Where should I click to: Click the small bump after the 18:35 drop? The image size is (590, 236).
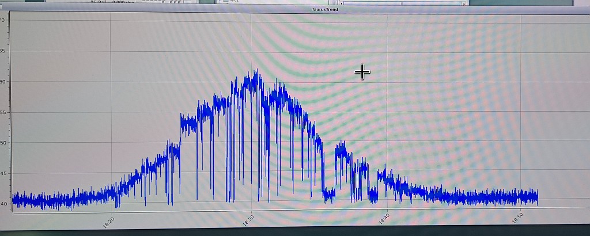[343, 151]
